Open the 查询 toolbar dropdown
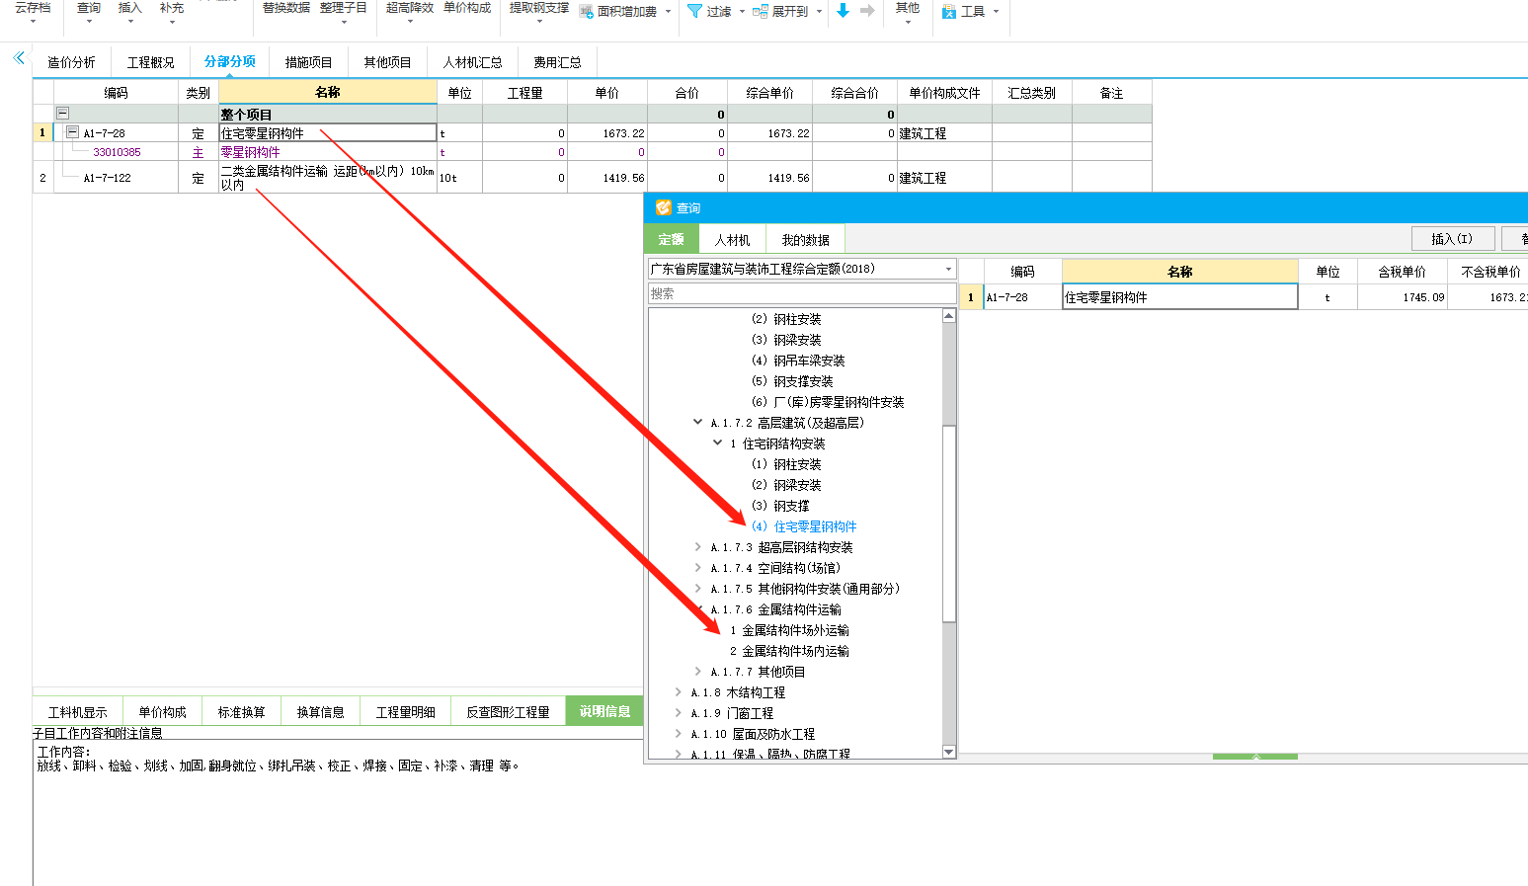 coord(89,22)
